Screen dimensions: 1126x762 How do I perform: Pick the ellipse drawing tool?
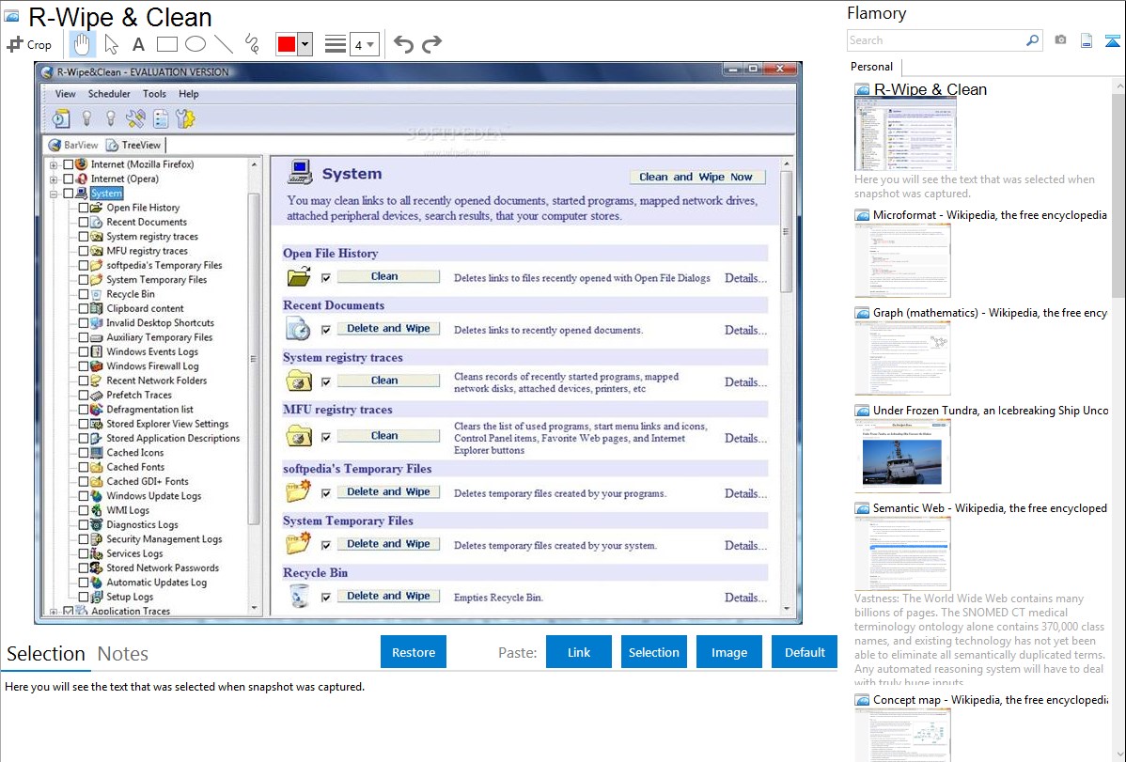195,44
